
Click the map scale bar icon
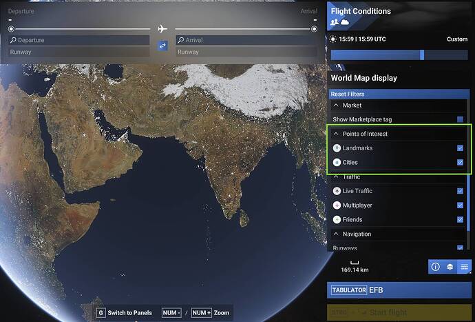(x=355, y=263)
